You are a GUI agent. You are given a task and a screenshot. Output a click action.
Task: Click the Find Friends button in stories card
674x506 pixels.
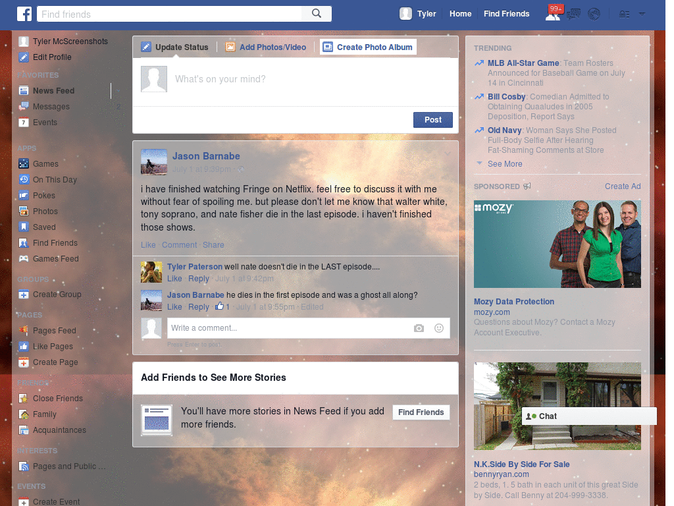click(x=421, y=412)
